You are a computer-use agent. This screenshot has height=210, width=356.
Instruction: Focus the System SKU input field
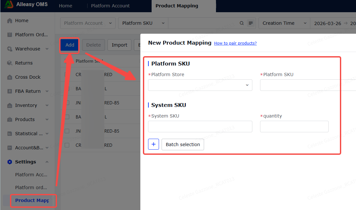200,127
